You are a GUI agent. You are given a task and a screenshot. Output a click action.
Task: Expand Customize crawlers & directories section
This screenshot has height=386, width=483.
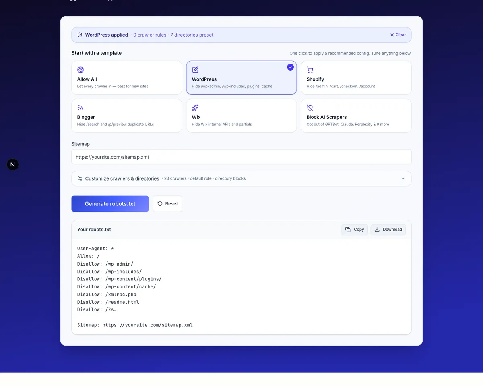(x=242, y=178)
